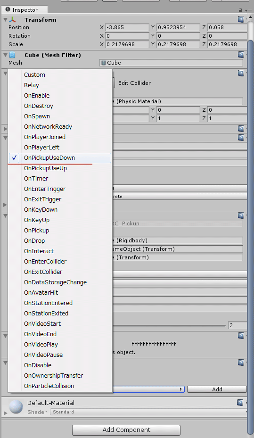Collapse the Cube Mesh Filter component
Image resolution: width=254 pixels, height=438 pixels.
tap(5, 55)
